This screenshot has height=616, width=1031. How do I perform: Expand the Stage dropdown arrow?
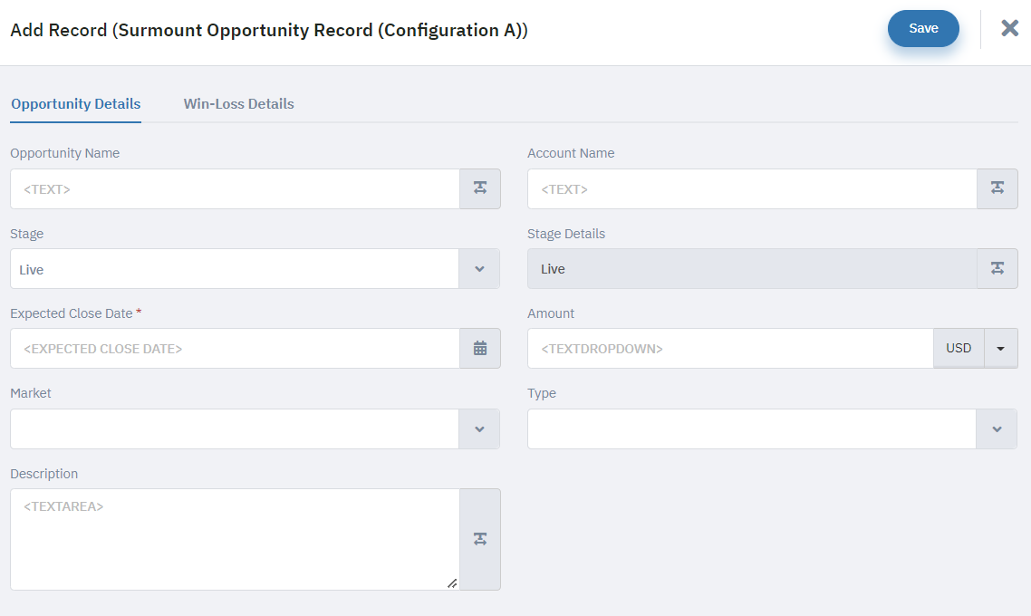click(479, 268)
